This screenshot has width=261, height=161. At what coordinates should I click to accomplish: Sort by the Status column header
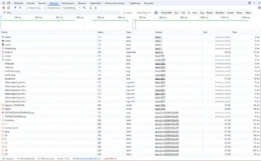[111, 32]
